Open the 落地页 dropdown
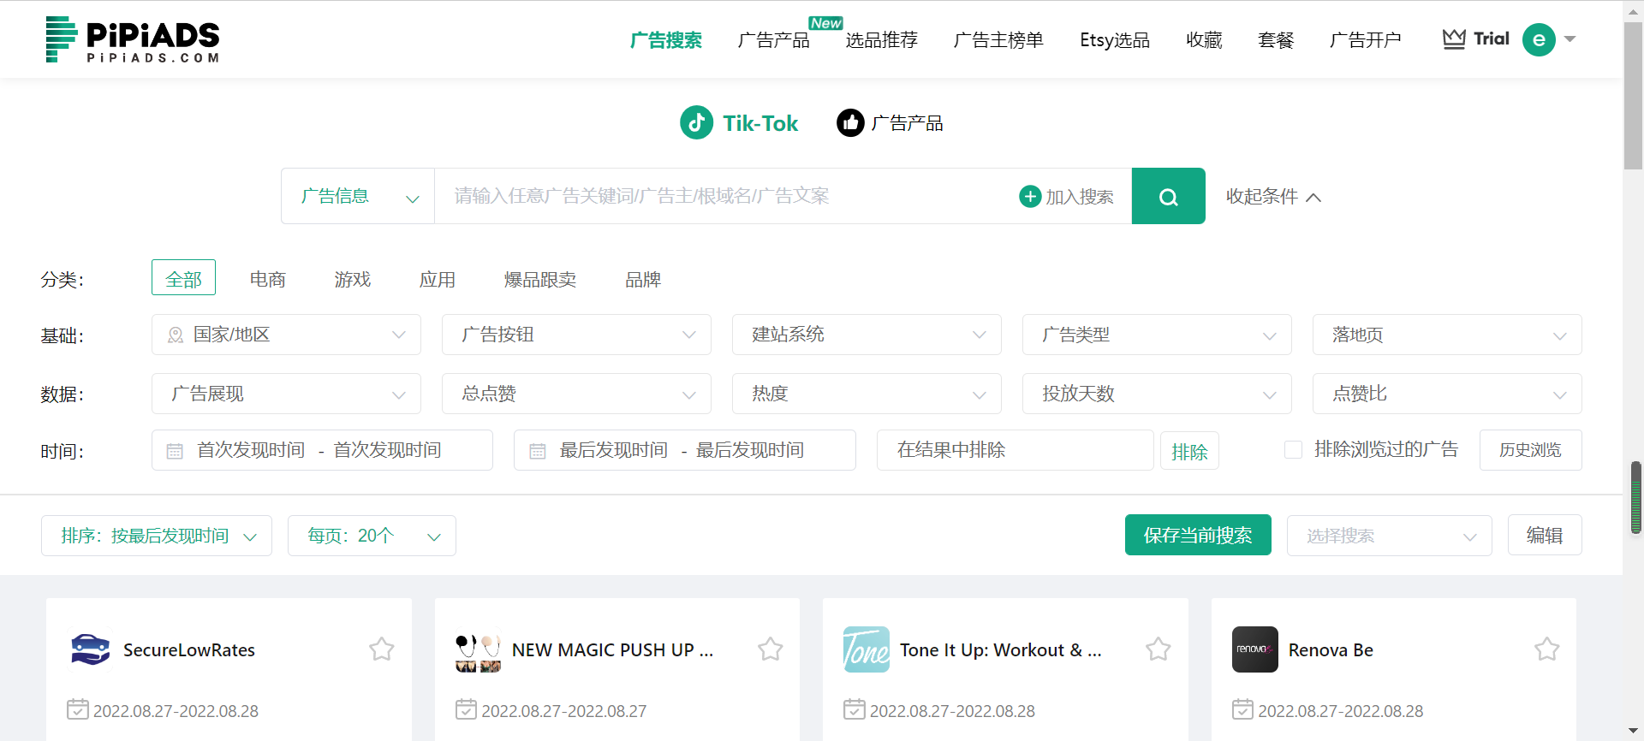This screenshot has height=741, width=1644. pyautogui.click(x=1447, y=335)
